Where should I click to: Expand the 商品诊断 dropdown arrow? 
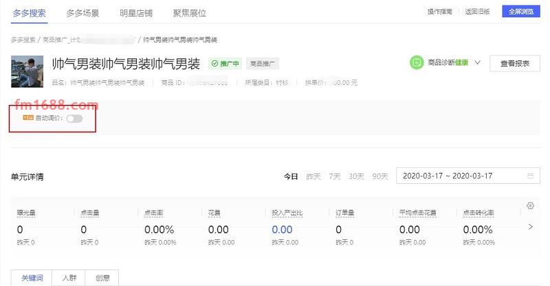click(x=477, y=62)
